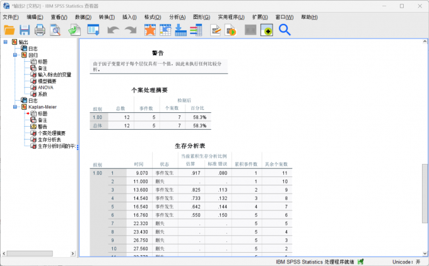This screenshot has width=429, height=266.
Task: Click the estimate cell .917
Action: tap(196, 173)
